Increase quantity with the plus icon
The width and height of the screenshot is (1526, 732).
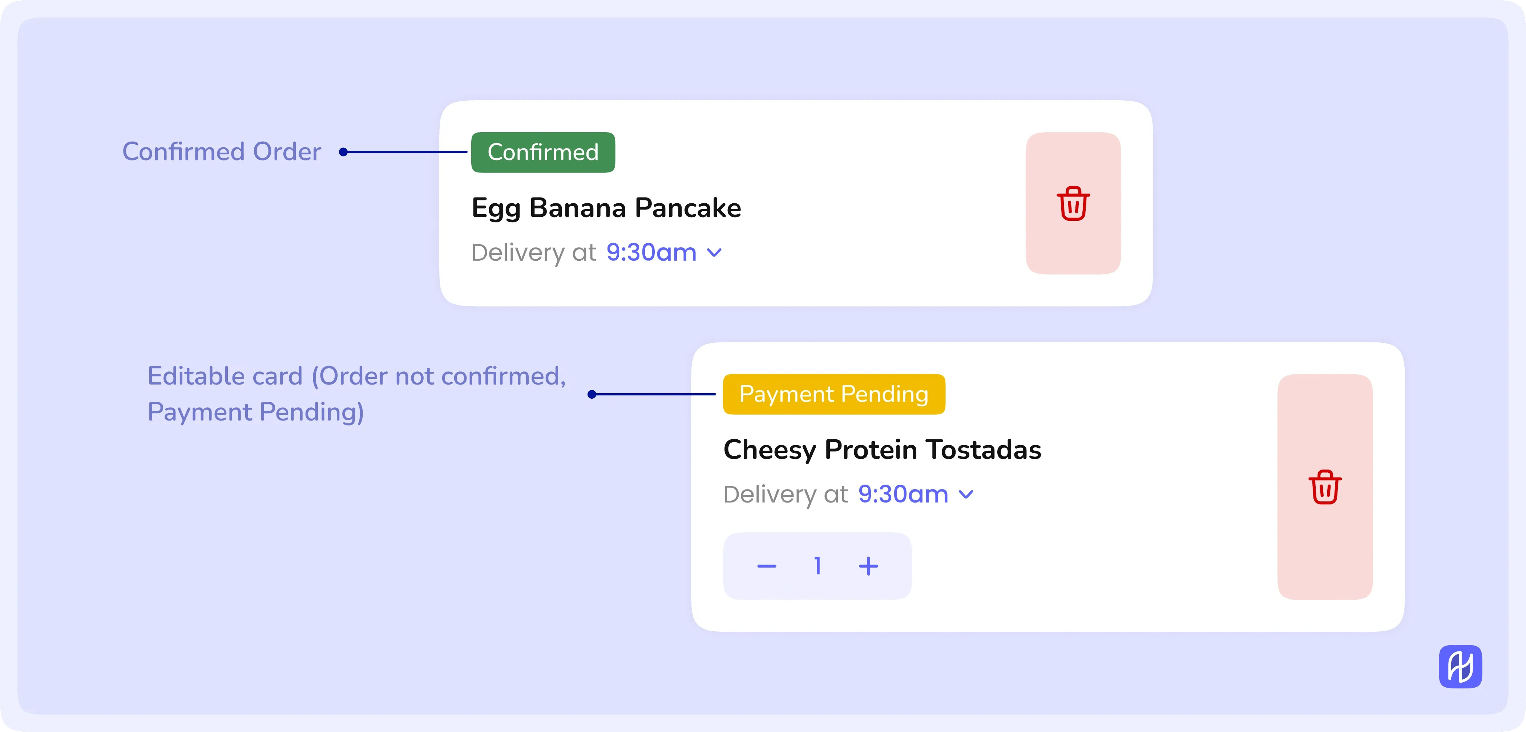coord(868,566)
